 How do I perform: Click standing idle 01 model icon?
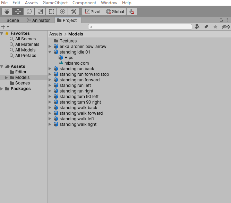[56, 52]
